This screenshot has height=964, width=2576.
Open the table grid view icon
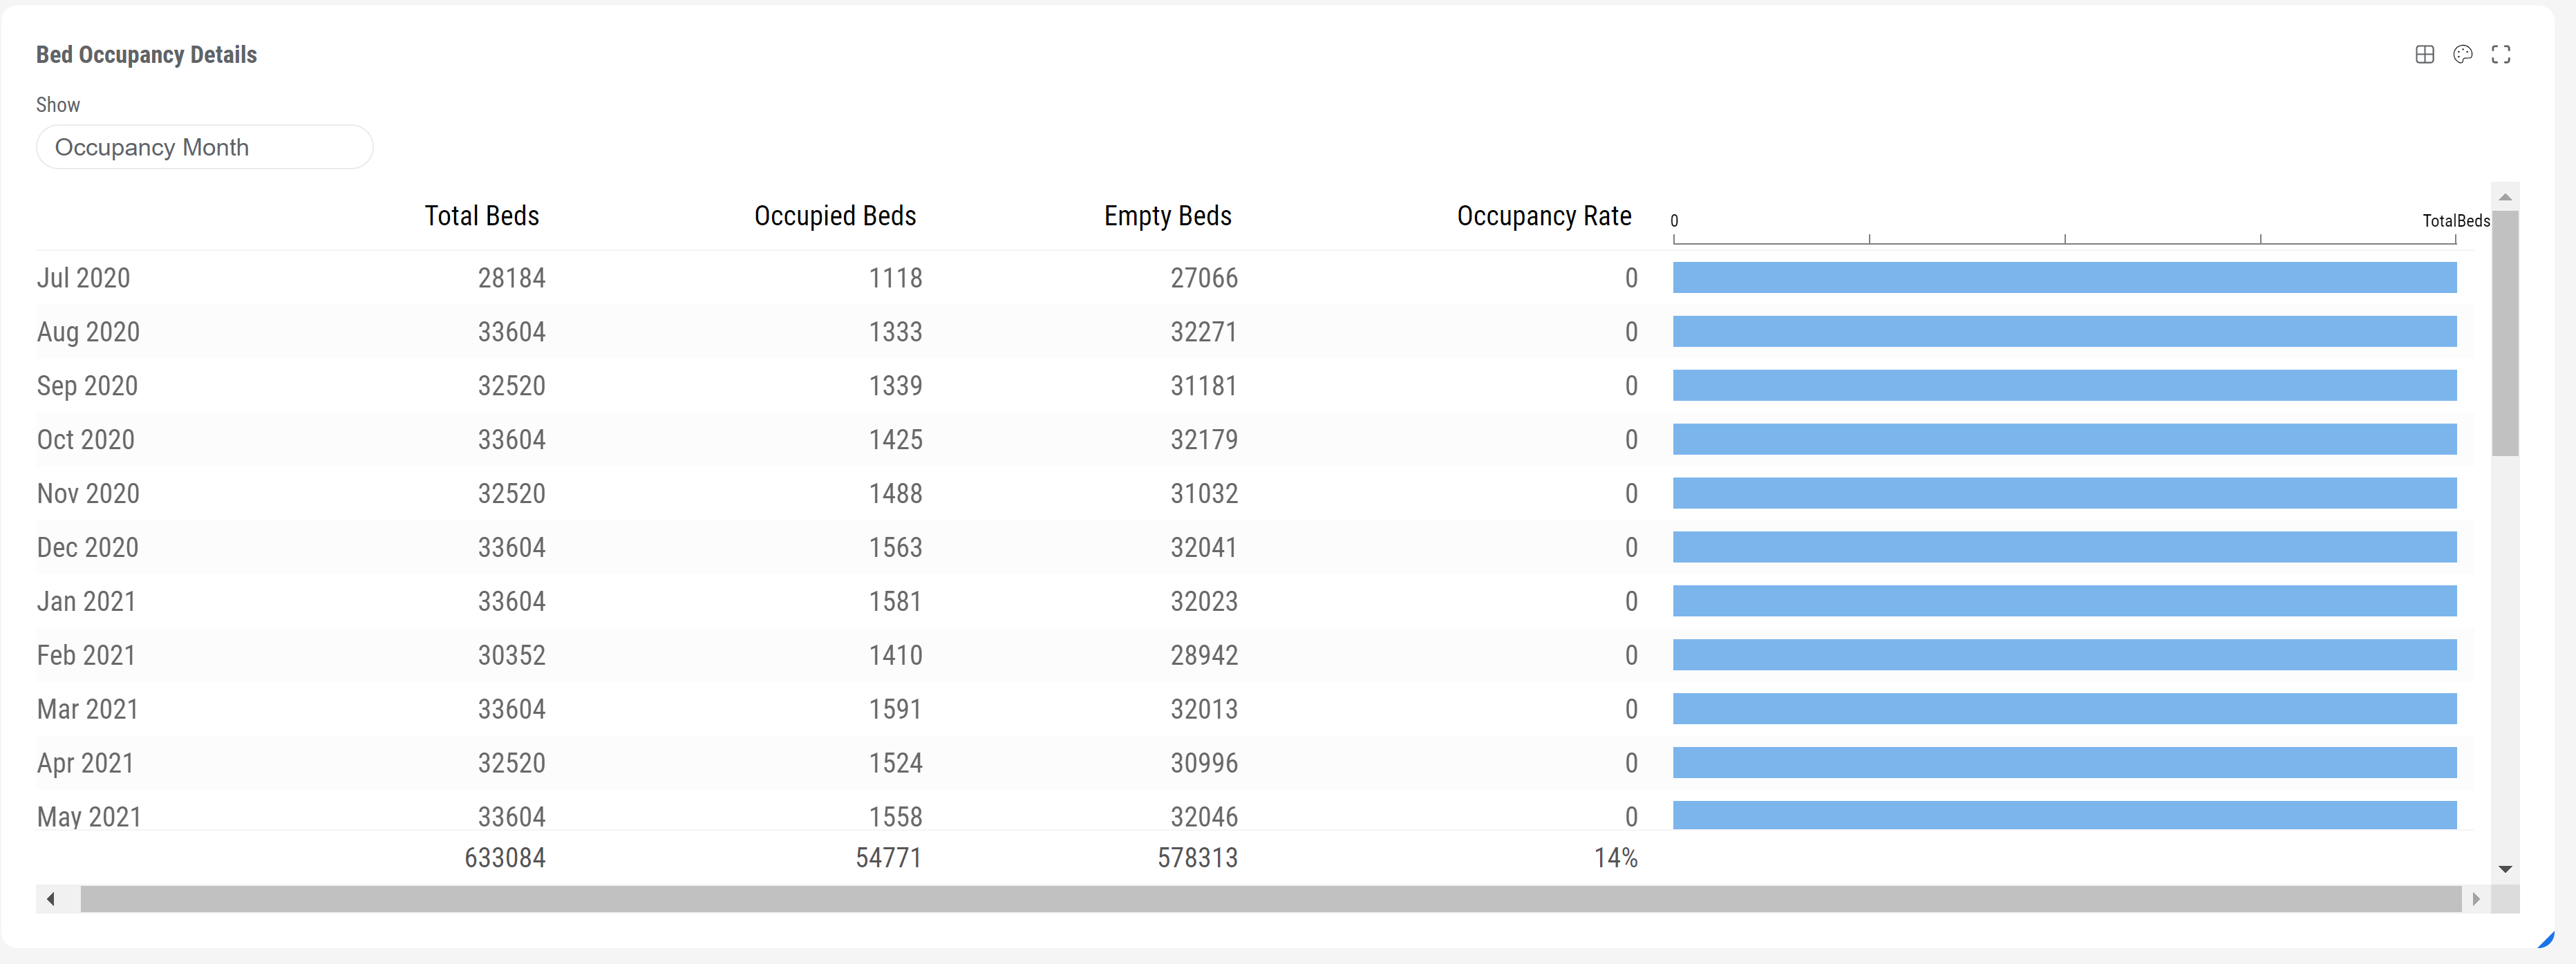[x=2424, y=54]
